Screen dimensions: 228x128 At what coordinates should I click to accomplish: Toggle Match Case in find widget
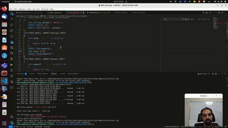(183, 19)
